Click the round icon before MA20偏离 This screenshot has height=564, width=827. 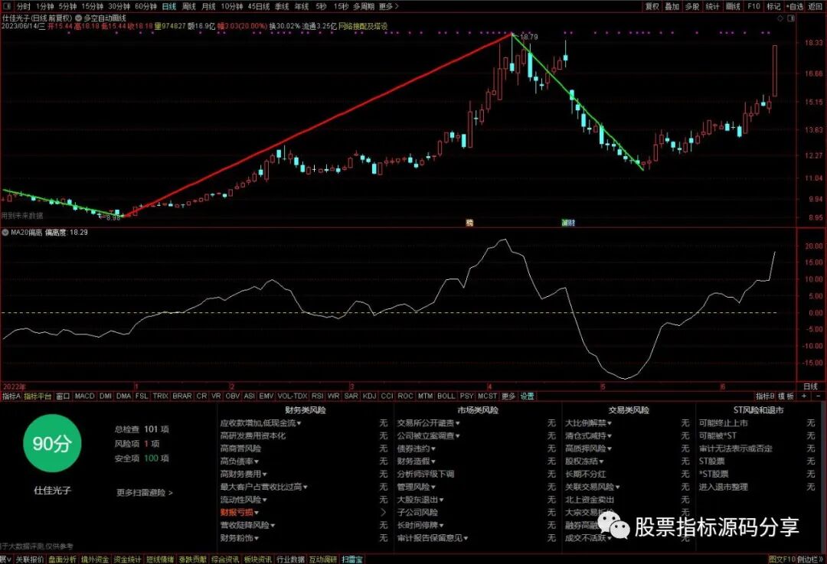[6, 232]
